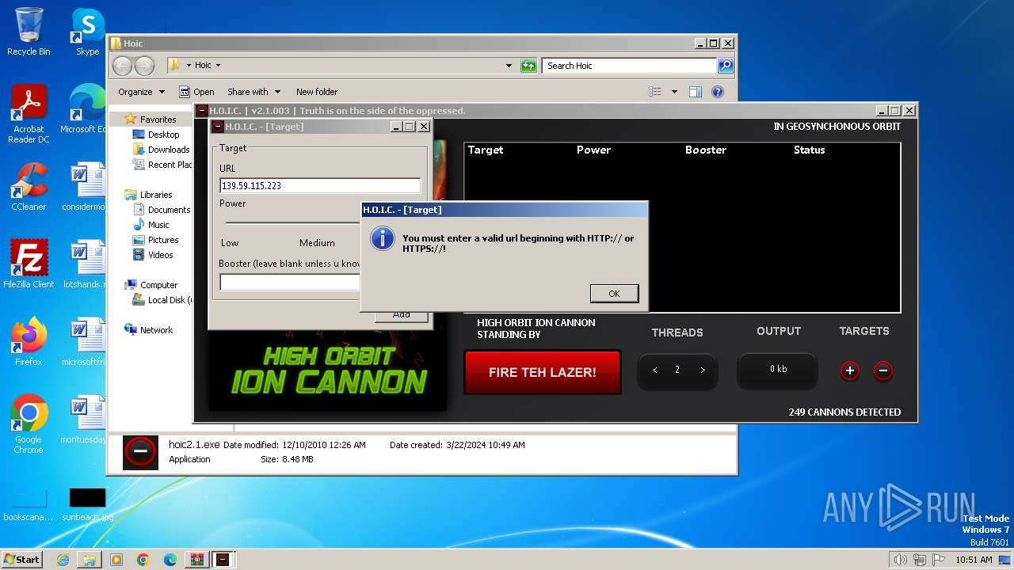Image resolution: width=1014 pixels, height=570 pixels.
Task: Click the FileZilla Client desktop icon
Action: pos(29,264)
